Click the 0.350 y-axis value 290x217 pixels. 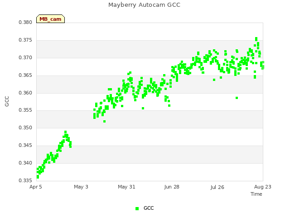point(25,127)
